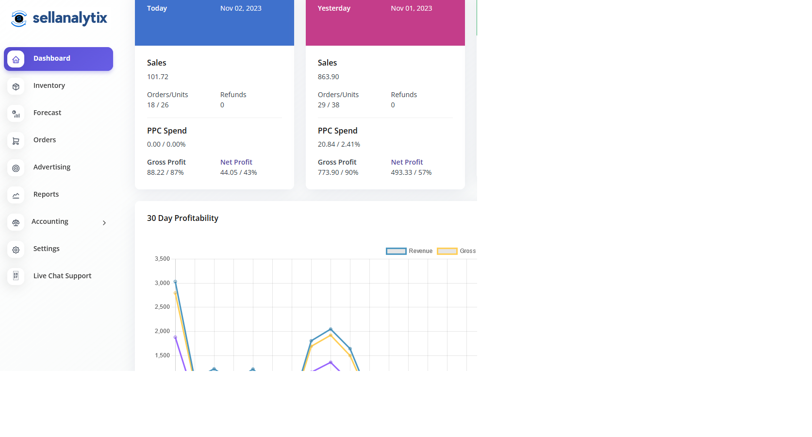Select the Orders menu entry
Image resolution: width=812 pixels, height=437 pixels.
point(44,140)
